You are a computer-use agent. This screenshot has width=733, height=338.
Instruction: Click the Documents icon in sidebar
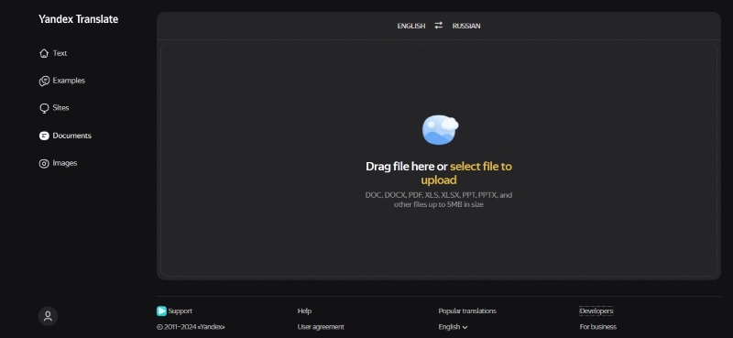44,136
